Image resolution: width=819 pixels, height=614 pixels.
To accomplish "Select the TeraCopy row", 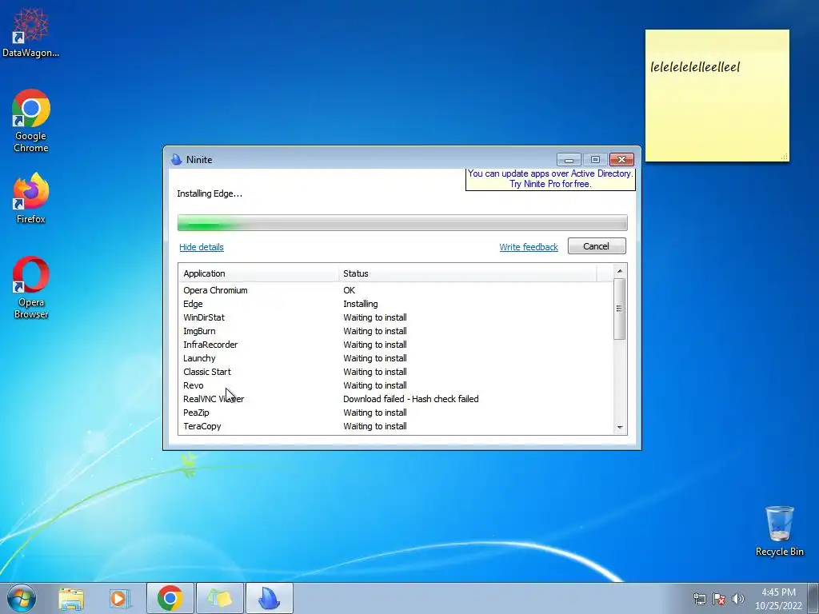I will tap(396, 426).
